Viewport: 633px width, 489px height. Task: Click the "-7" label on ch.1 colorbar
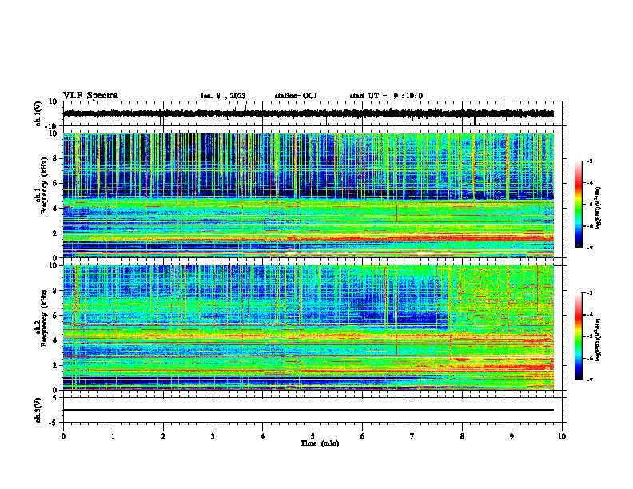(x=590, y=248)
